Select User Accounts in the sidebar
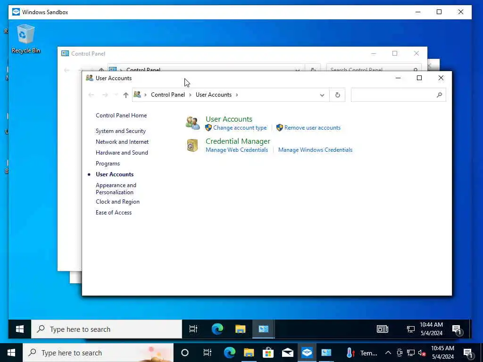Viewport: 483px width, 362px height. [x=115, y=174]
